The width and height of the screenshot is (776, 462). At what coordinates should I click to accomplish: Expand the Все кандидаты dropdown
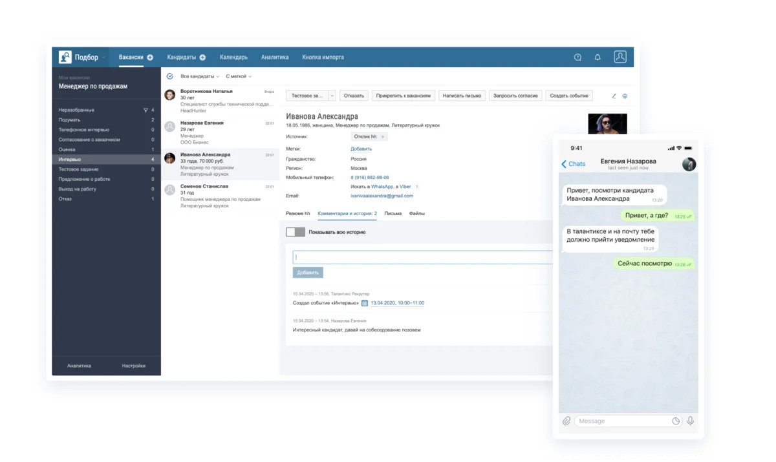click(x=200, y=76)
